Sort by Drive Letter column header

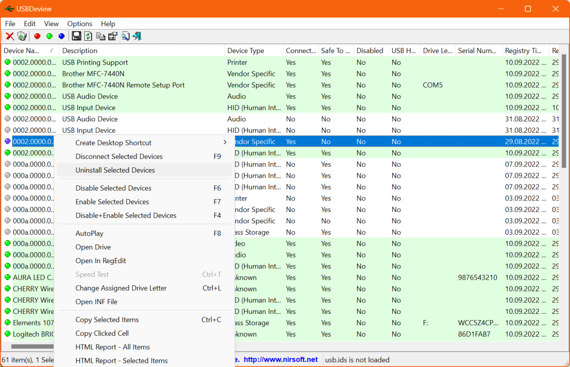click(437, 51)
